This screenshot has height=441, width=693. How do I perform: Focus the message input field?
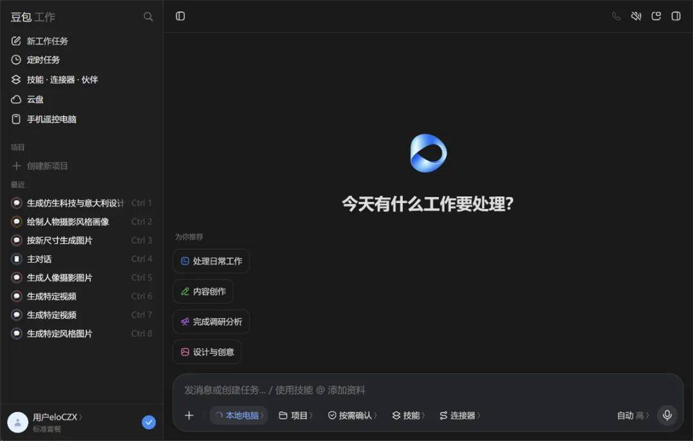point(428,390)
